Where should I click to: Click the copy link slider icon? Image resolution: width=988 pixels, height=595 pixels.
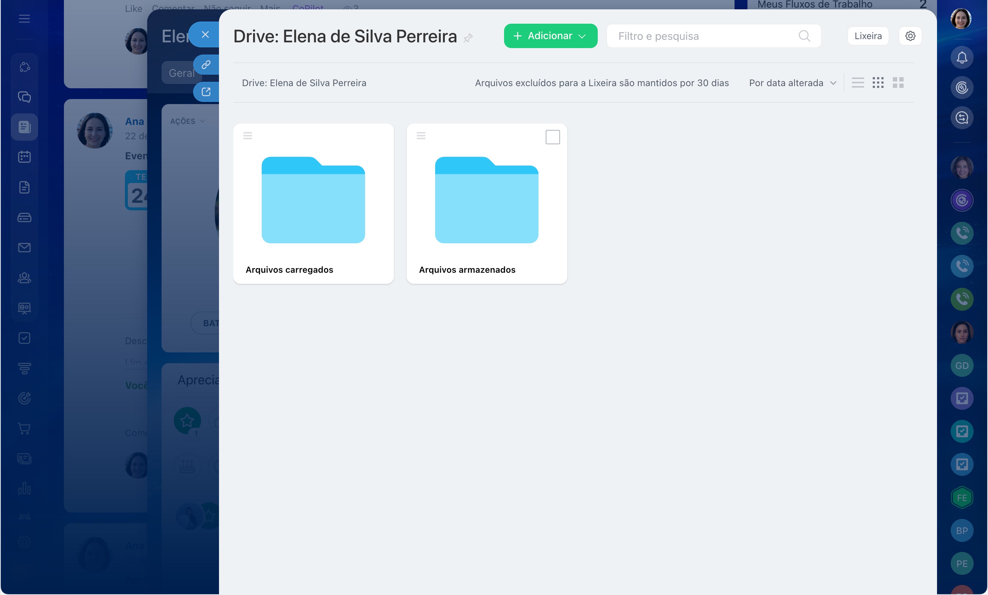click(x=206, y=65)
